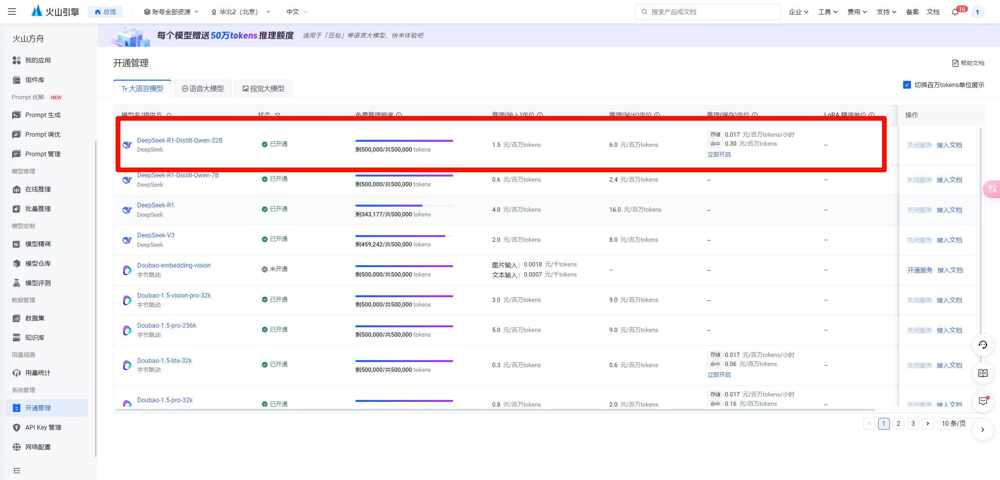Toggle 切换百万tokens单位展示 checkbox
The image size is (1000, 480).
coord(907,85)
